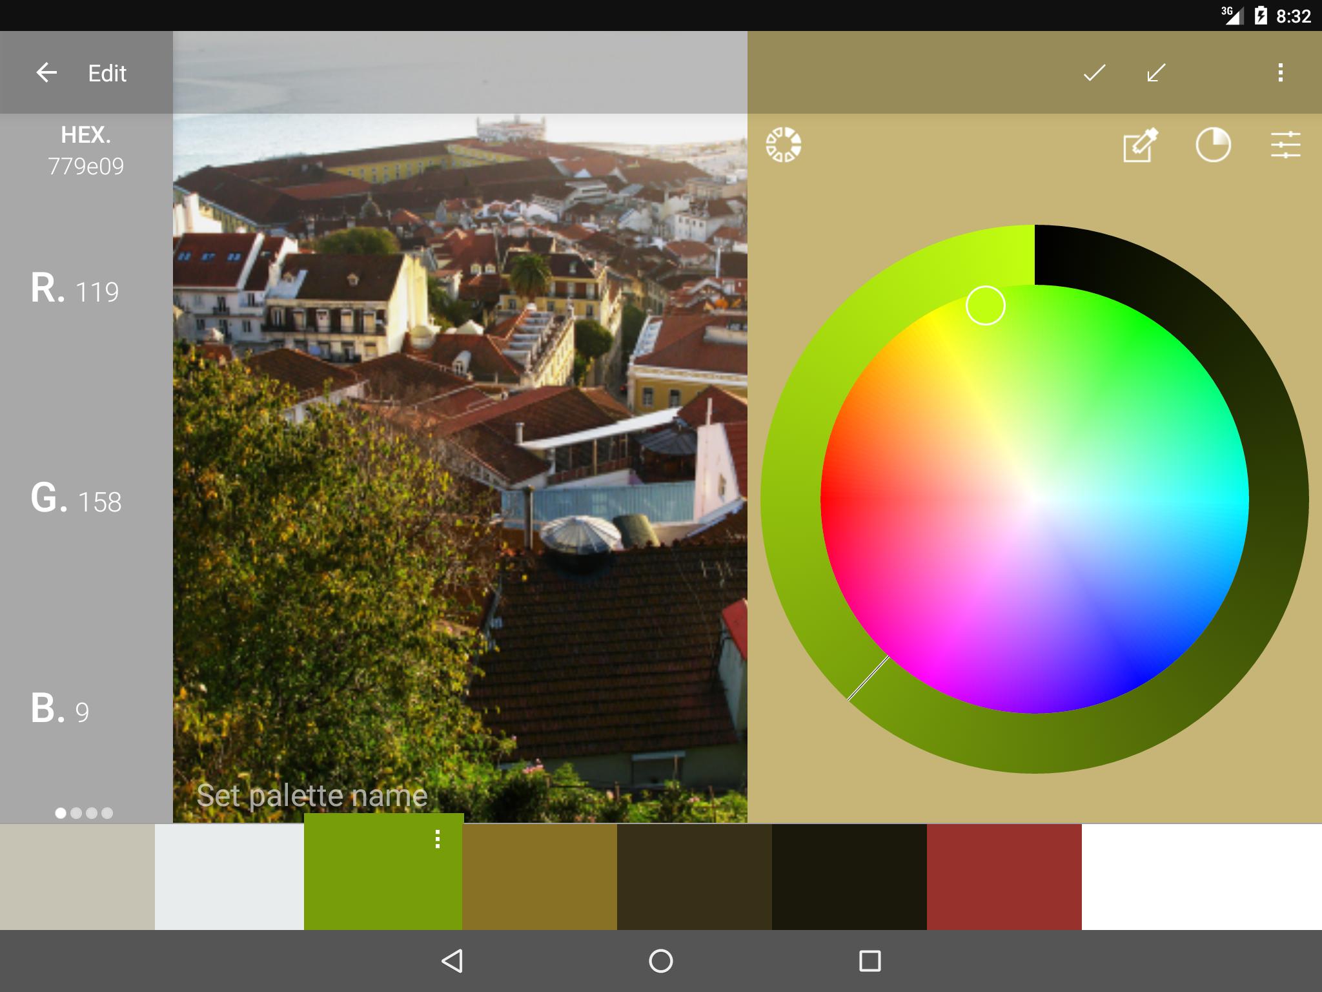The width and height of the screenshot is (1322, 992).
Task: Tap the battery icon in status bar
Action: tap(1261, 15)
